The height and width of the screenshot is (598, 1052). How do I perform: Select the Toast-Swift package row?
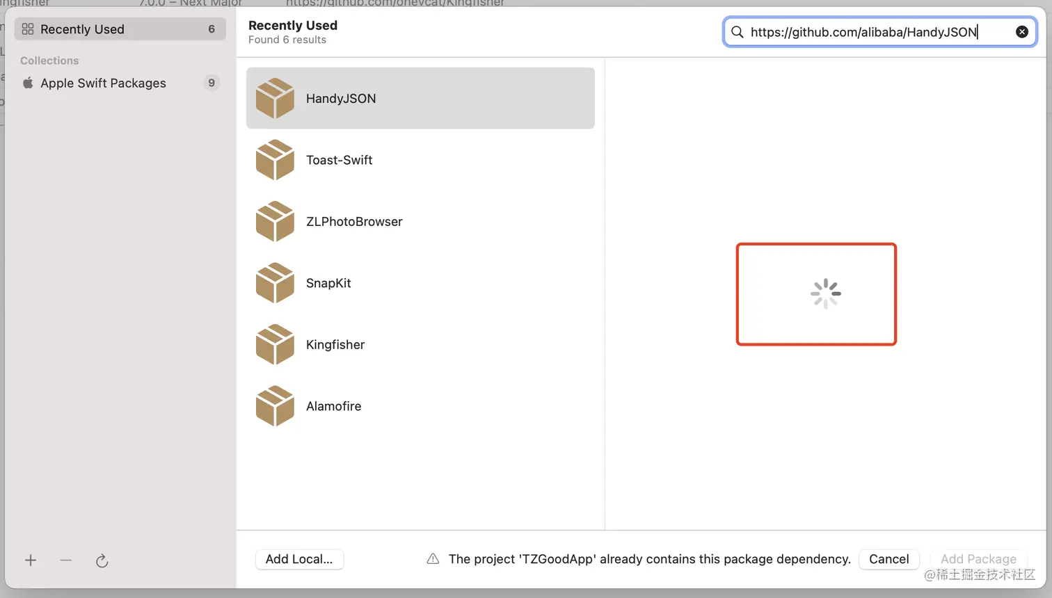420,160
